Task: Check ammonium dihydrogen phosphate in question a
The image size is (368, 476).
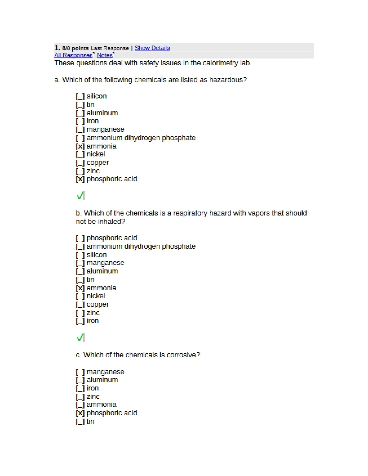Action: click(80, 138)
